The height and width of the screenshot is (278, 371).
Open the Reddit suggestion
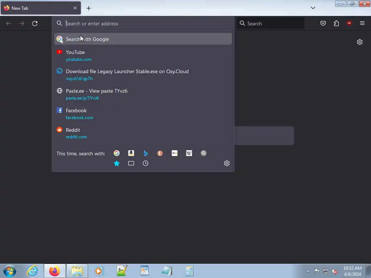(143, 133)
